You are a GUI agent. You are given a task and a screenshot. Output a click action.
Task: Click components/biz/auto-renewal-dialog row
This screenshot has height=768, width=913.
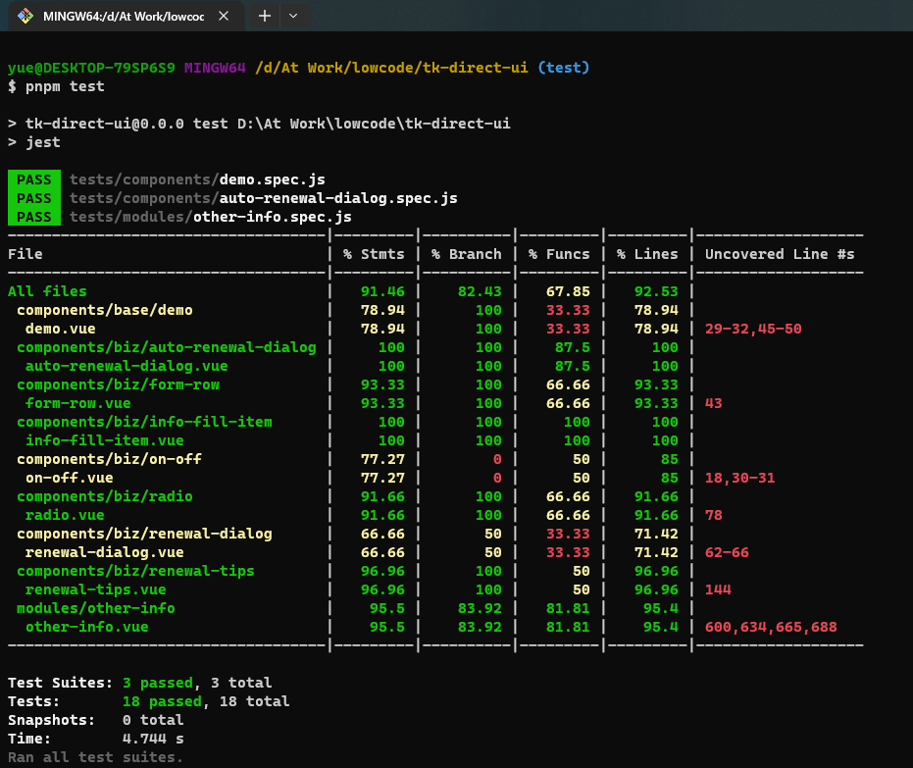(x=167, y=347)
